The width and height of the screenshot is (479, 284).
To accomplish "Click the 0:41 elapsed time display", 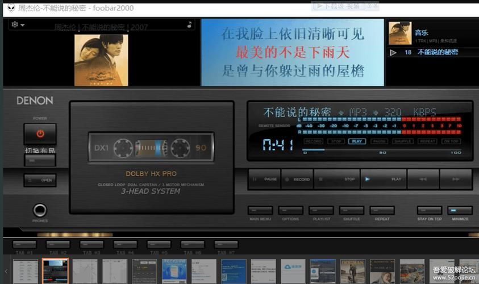I will click(x=278, y=145).
